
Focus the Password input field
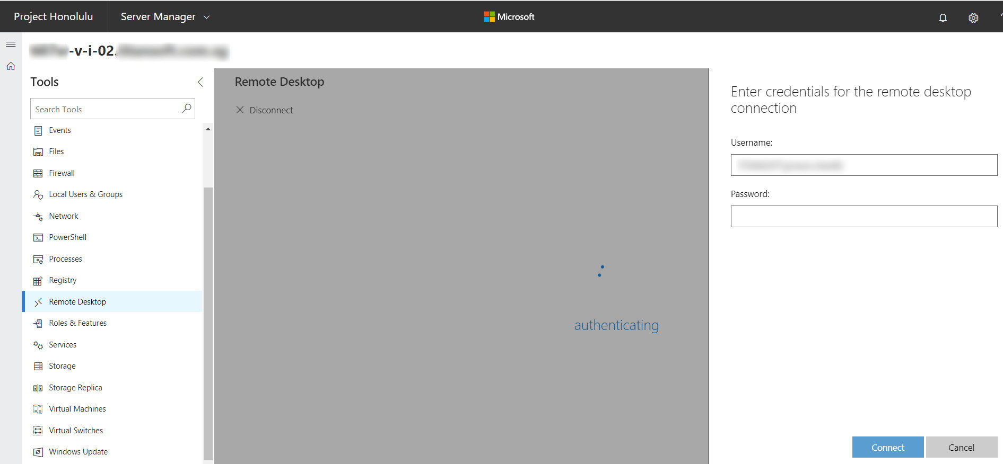coord(864,217)
